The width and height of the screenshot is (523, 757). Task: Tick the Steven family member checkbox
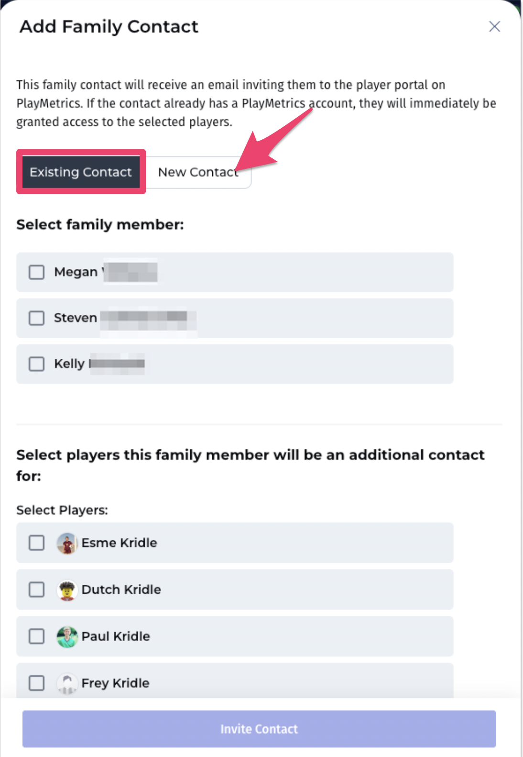(x=36, y=318)
